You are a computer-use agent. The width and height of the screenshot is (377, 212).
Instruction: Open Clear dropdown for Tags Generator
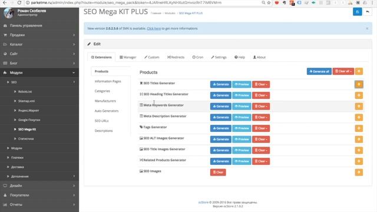[261, 128]
